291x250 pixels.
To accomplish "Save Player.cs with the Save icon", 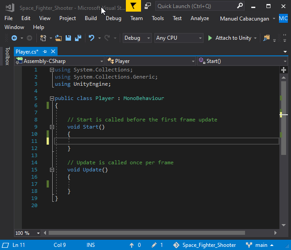I will pyautogui.click(x=68, y=38).
